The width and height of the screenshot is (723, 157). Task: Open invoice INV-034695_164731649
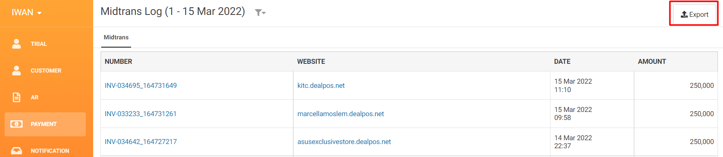141,86
